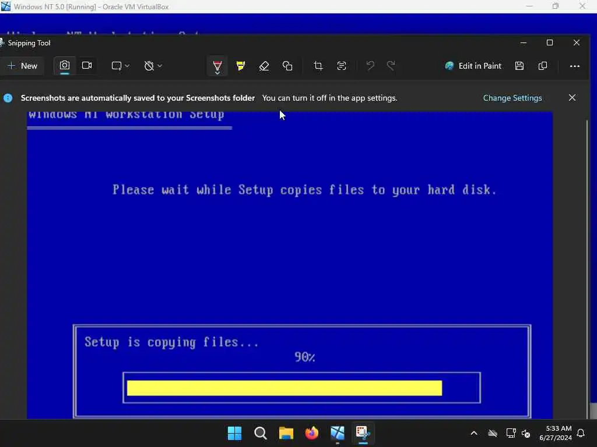
Task: Click the OneDrive cloud tray icon
Action: tap(493, 433)
